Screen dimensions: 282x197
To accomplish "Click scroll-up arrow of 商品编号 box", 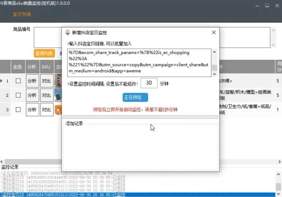I will (273, 31).
